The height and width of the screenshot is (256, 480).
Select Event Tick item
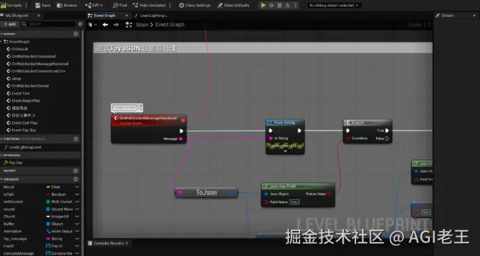(x=20, y=93)
